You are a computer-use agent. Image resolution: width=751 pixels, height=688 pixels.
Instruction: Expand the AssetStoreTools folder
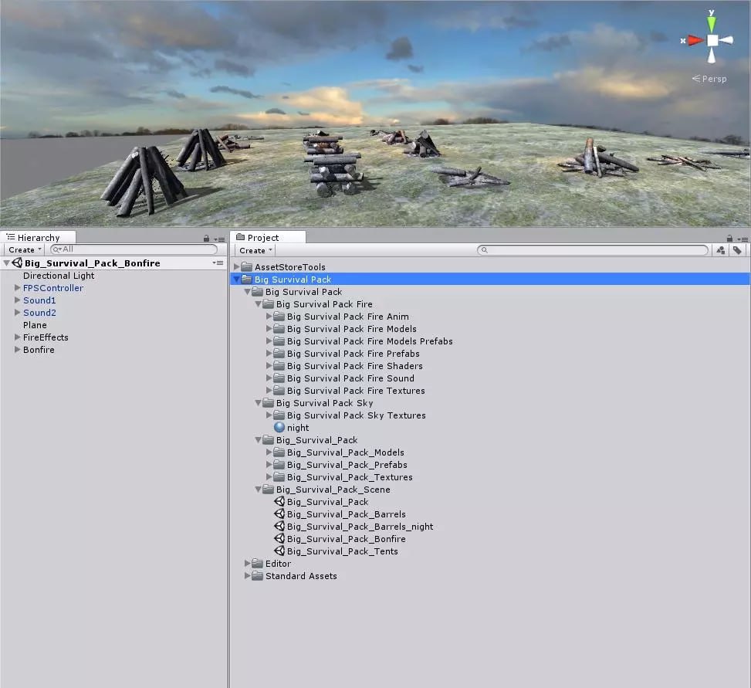click(x=237, y=267)
